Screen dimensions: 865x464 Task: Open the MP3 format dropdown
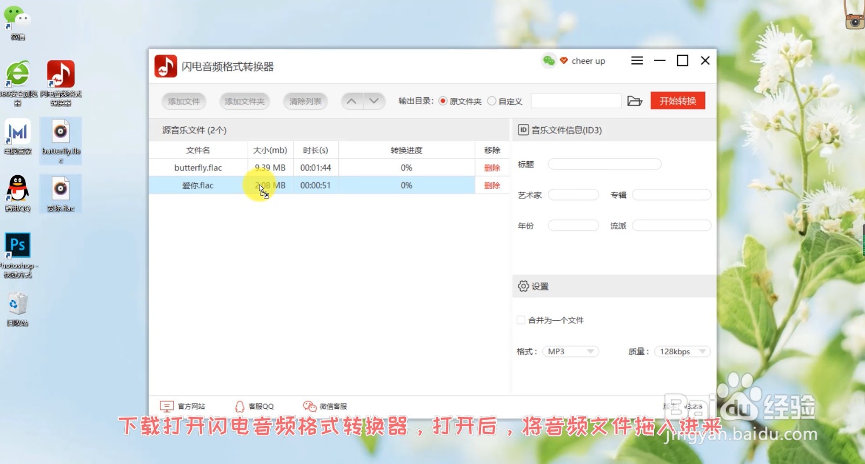[x=570, y=352]
